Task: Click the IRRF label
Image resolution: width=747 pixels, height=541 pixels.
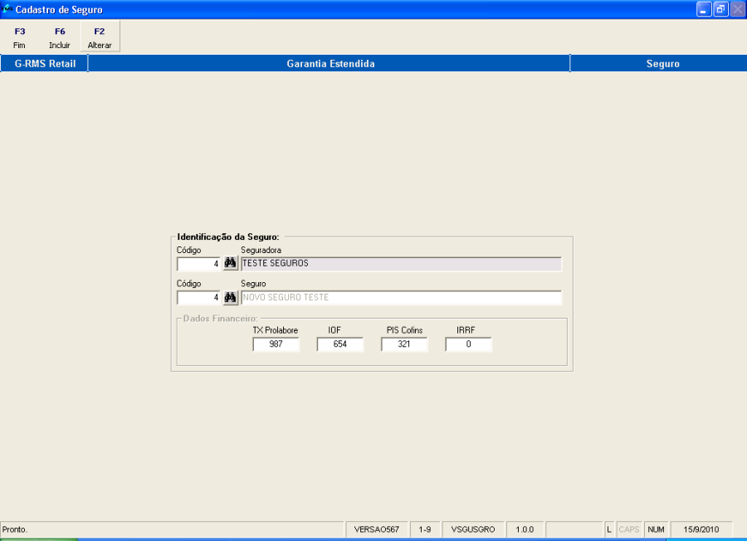Action: tap(466, 330)
